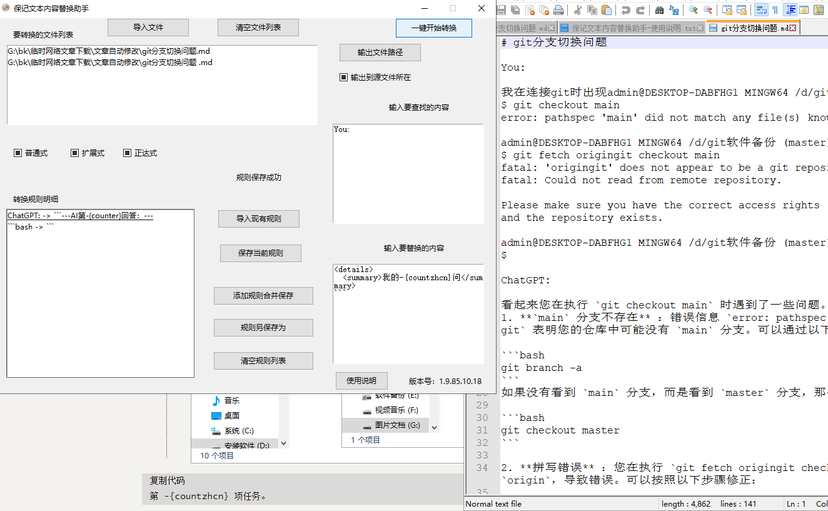The height and width of the screenshot is (511, 828).
Task: Select 图片文档 (G:) drive in rear Explorer
Action: click(398, 425)
